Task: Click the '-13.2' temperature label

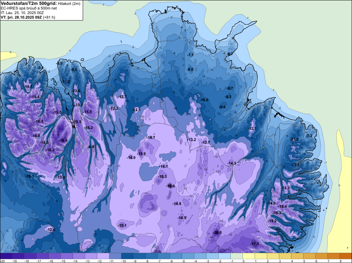Action: coord(192,140)
